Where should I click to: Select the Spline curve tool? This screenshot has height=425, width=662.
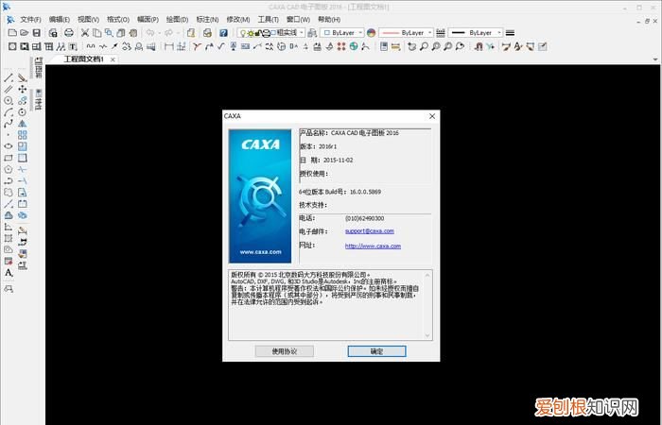(9, 124)
